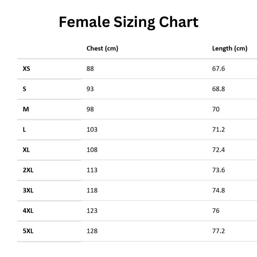257x257 pixels.
Task: Click the M size row label
Action: click(x=26, y=109)
